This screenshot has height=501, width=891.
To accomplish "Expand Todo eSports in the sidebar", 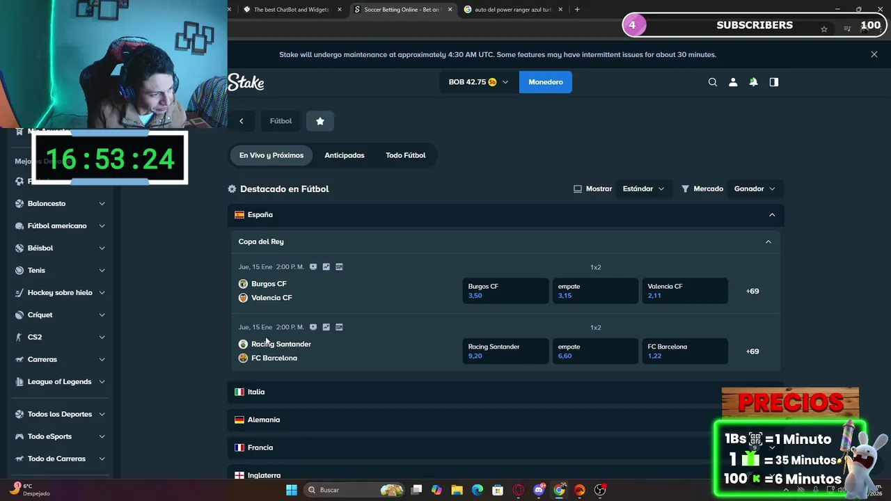I will (x=102, y=436).
